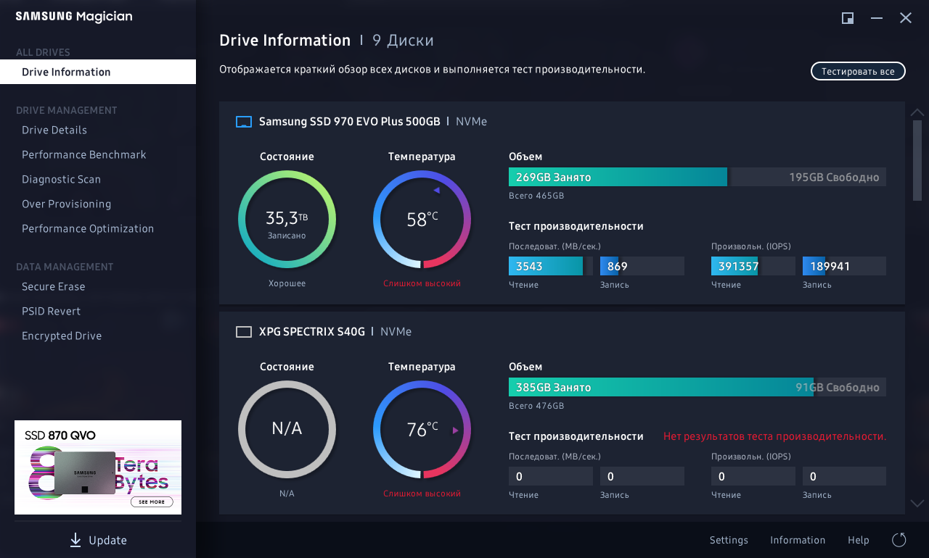The image size is (929, 558).
Task: Open Drive Information in sidebar
Action: (98, 72)
